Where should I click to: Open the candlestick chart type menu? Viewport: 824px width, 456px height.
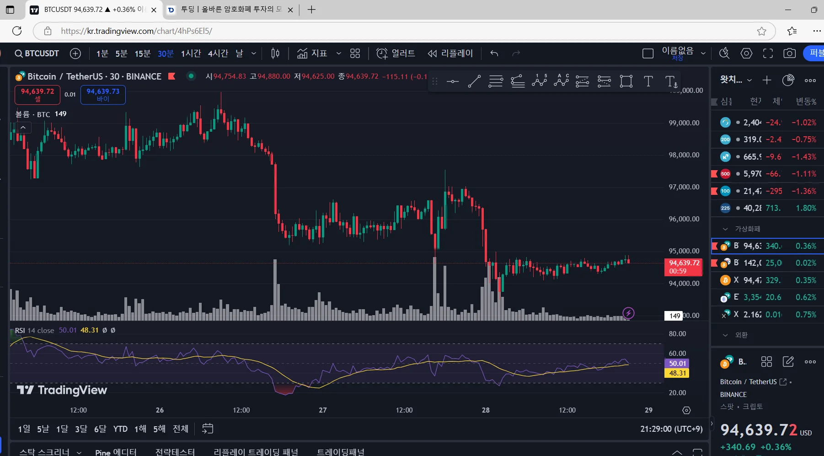point(275,54)
